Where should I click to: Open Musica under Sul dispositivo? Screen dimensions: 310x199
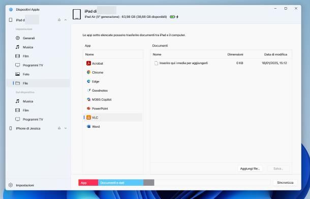pos(39,101)
